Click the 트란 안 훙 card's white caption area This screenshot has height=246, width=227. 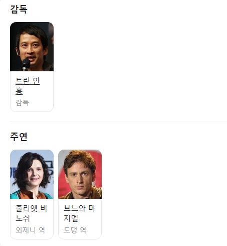coord(32,91)
